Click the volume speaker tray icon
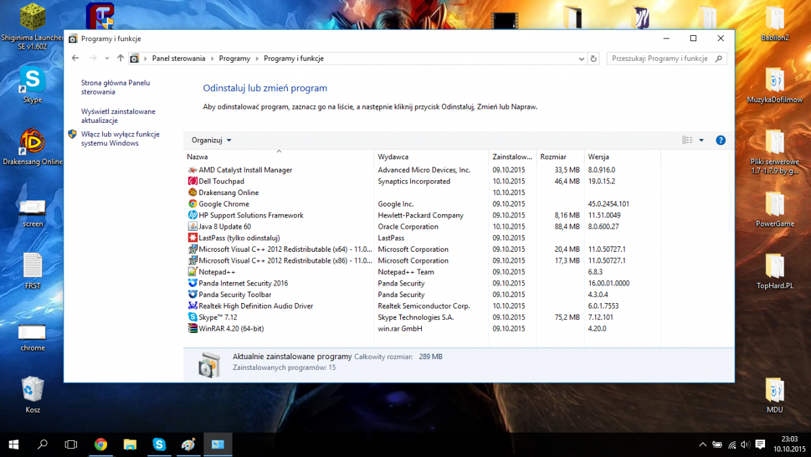This screenshot has height=457, width=811. click(745, 444)
